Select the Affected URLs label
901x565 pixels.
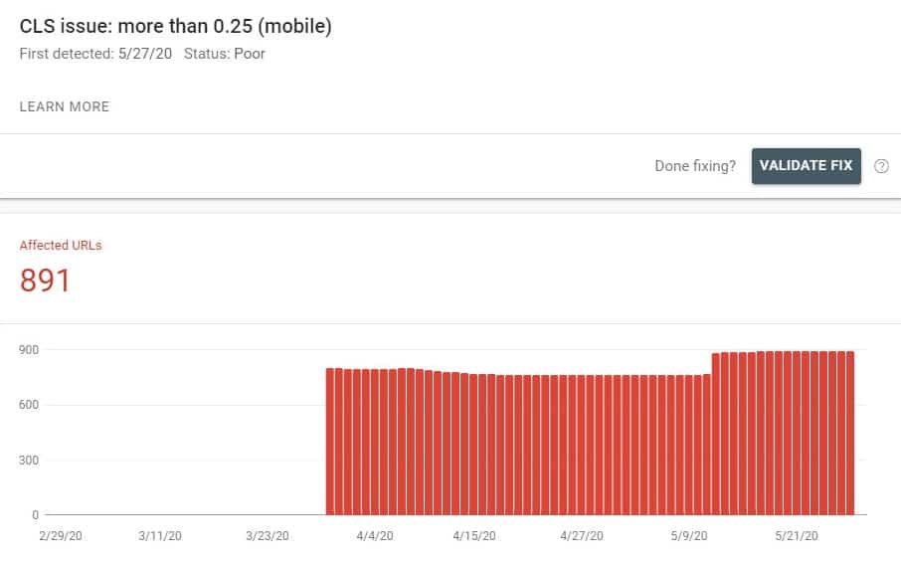click(61, 246)
